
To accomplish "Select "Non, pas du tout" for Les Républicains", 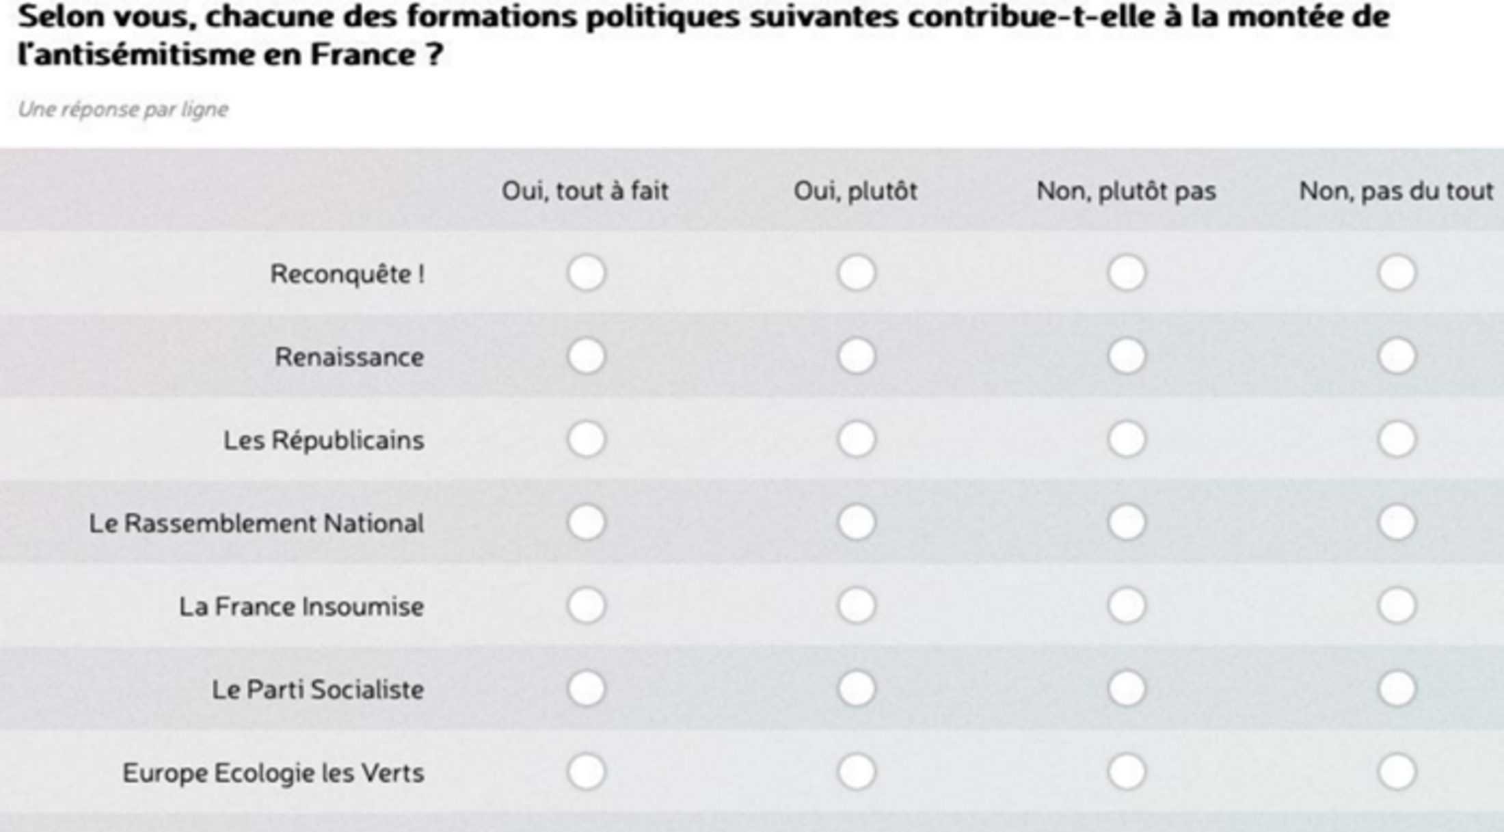I will click(1397, 439).
